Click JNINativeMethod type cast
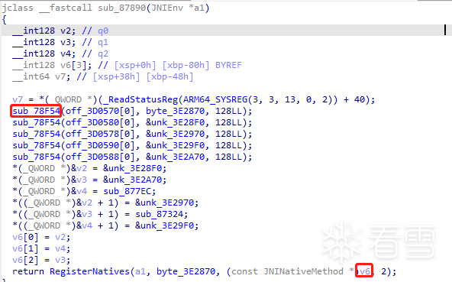Image resolution: width=452 pixels, height=282 pixels. pyautogui.click(x=303, y=271)
